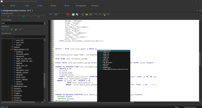
Task: Click the progress bar in the status bar
Action: tap(4, 107)
